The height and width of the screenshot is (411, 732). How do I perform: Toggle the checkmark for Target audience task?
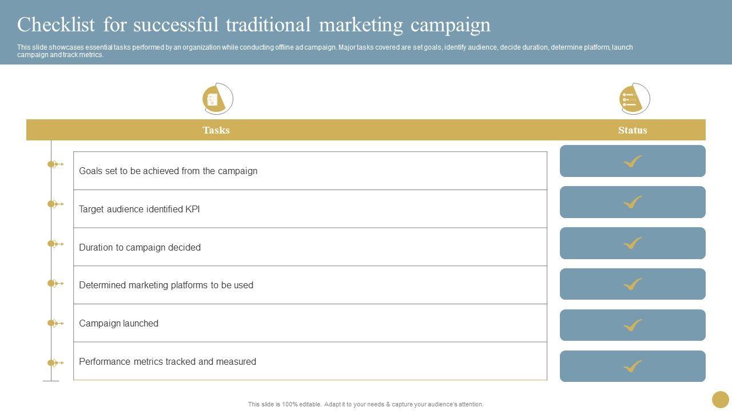[632, 203]
